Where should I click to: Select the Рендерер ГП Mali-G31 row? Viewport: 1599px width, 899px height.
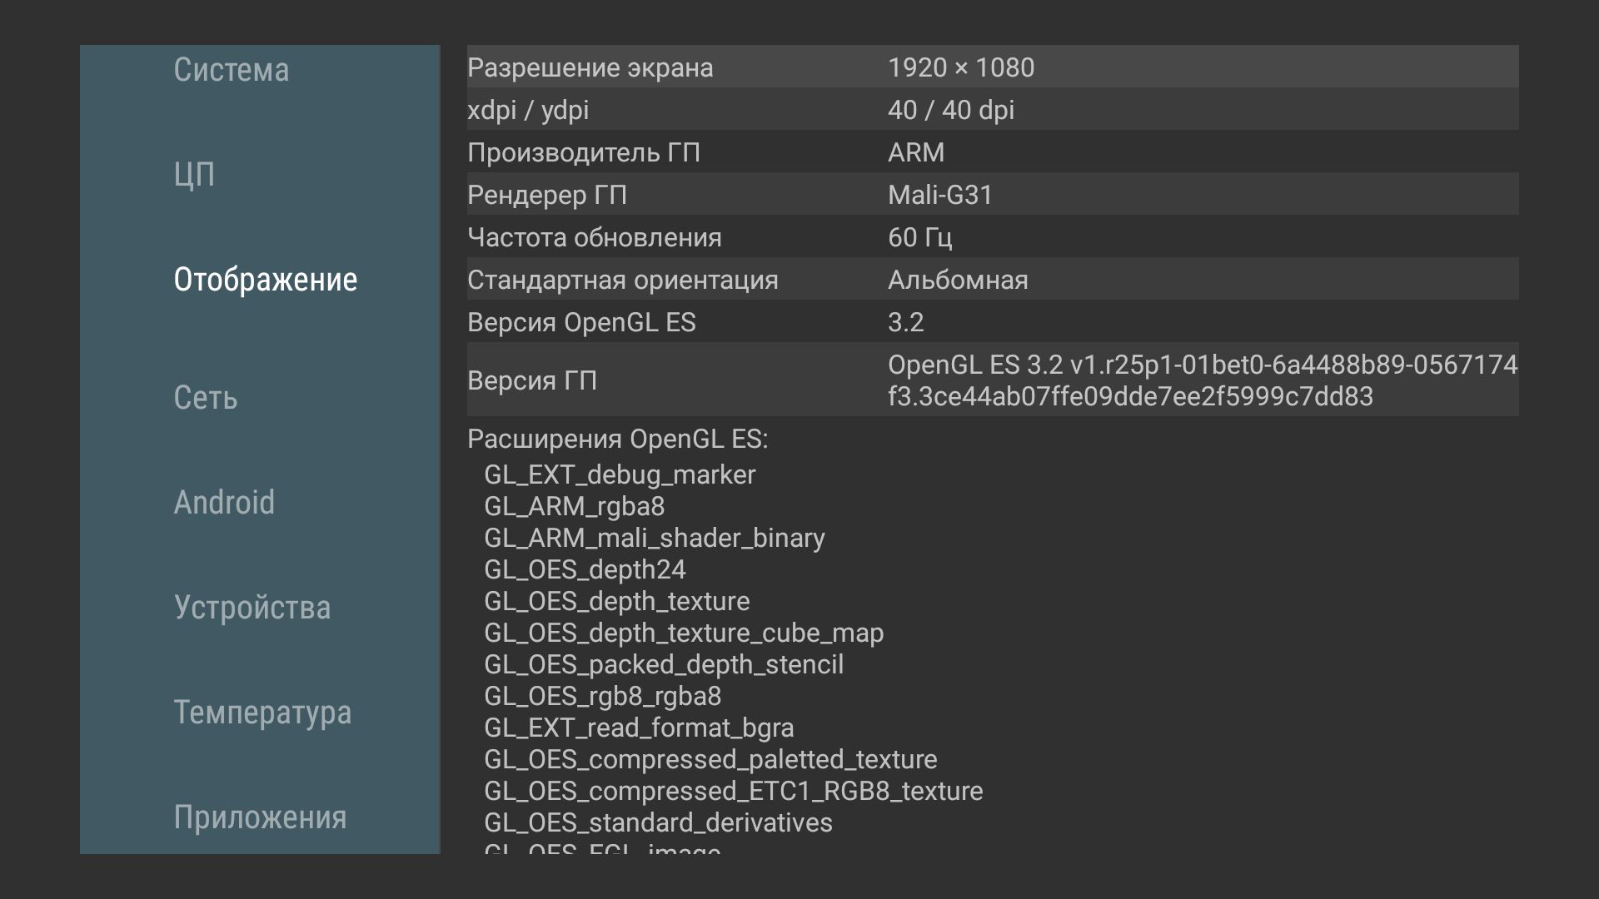pos(992,194)
